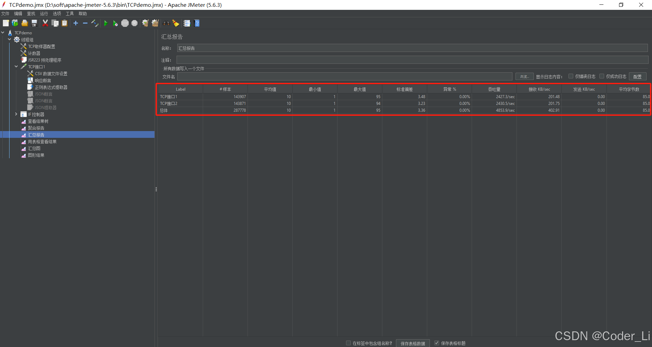Click the 文件名 input field
This screenshot has width=652, height=347.
point(345,77)
